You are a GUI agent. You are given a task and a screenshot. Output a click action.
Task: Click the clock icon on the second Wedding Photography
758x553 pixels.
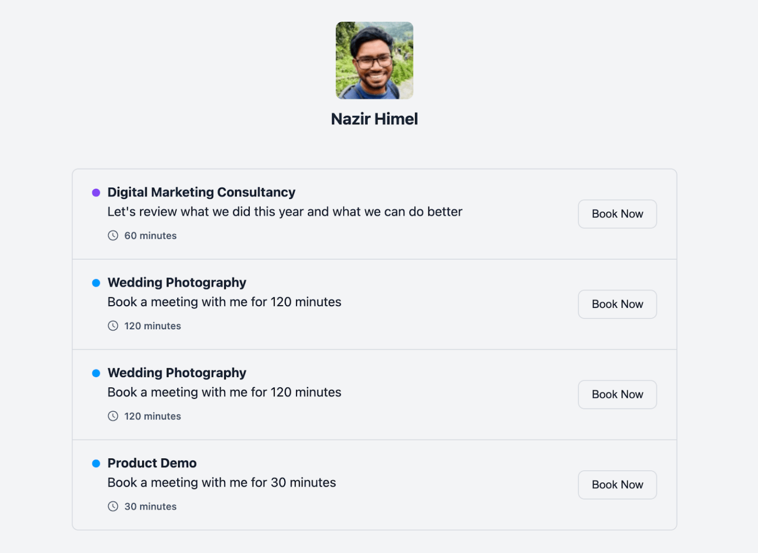coord(113,416)
